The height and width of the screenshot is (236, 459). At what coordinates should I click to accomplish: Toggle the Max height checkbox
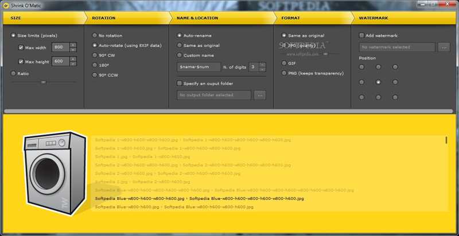21,61
